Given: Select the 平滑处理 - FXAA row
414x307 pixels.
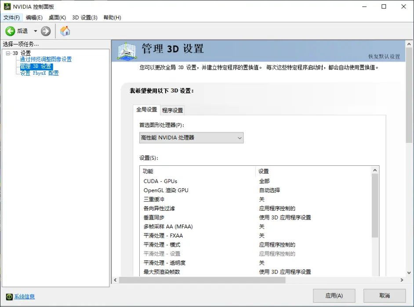Looking at the screenshot, I should (x=256, y=236).
